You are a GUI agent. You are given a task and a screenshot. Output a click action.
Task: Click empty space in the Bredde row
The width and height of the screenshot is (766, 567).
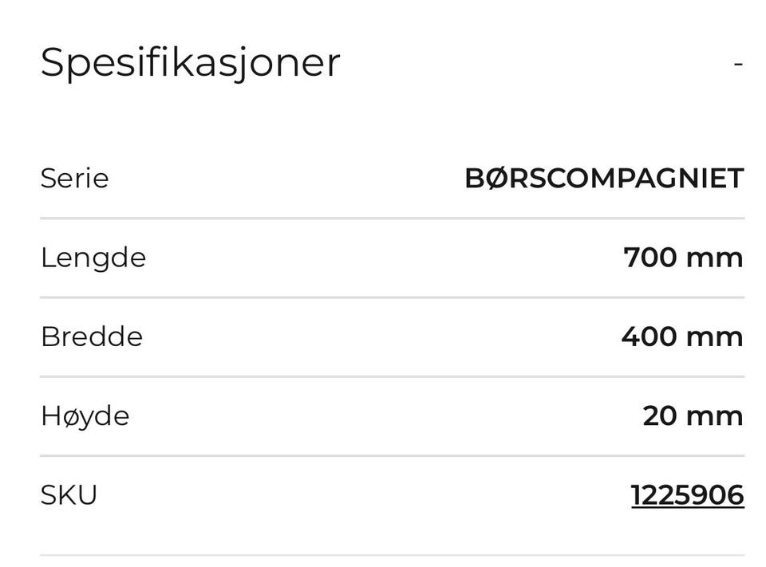pyautogui.click(x=381, y=337)
